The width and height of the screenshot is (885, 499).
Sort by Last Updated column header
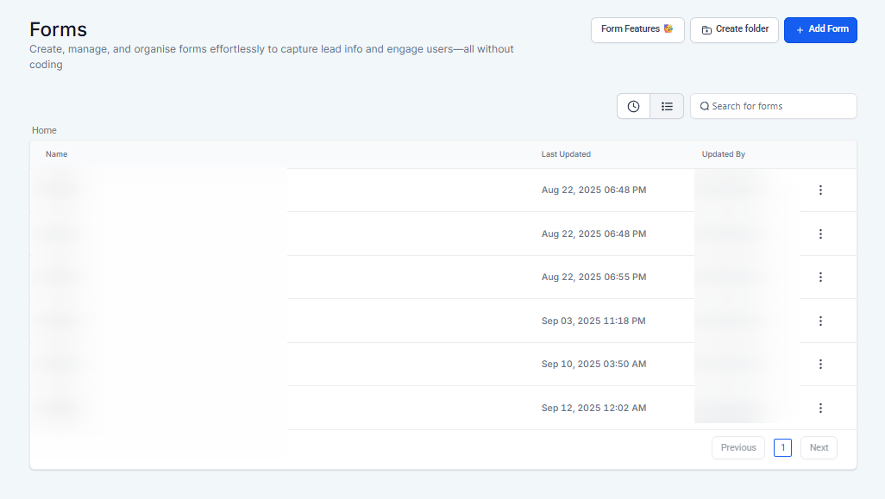566,154
